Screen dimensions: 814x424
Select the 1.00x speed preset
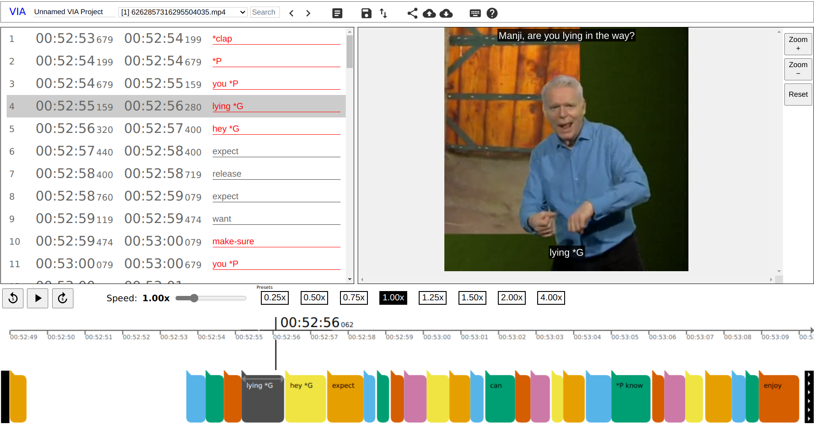click(393, 298)
